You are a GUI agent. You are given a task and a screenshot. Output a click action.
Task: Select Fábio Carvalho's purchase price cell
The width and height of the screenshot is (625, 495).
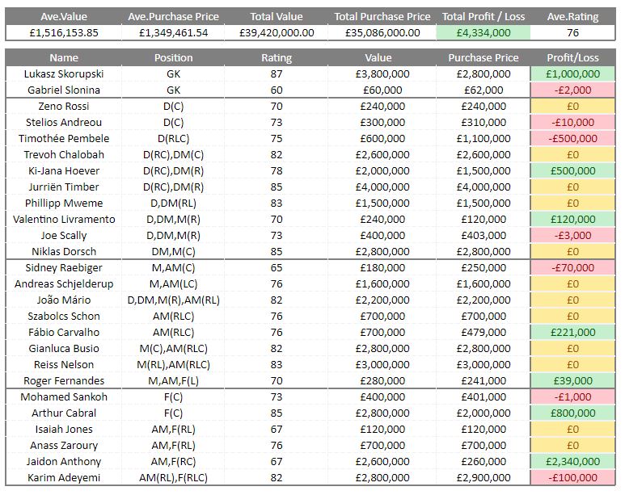484,332
